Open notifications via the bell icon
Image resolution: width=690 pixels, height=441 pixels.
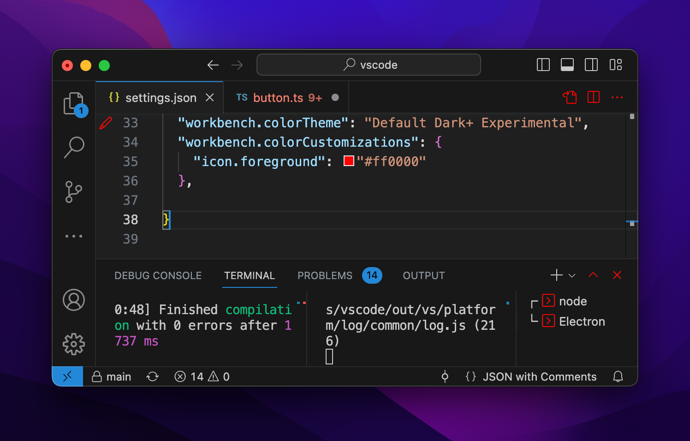pos(619,376)
